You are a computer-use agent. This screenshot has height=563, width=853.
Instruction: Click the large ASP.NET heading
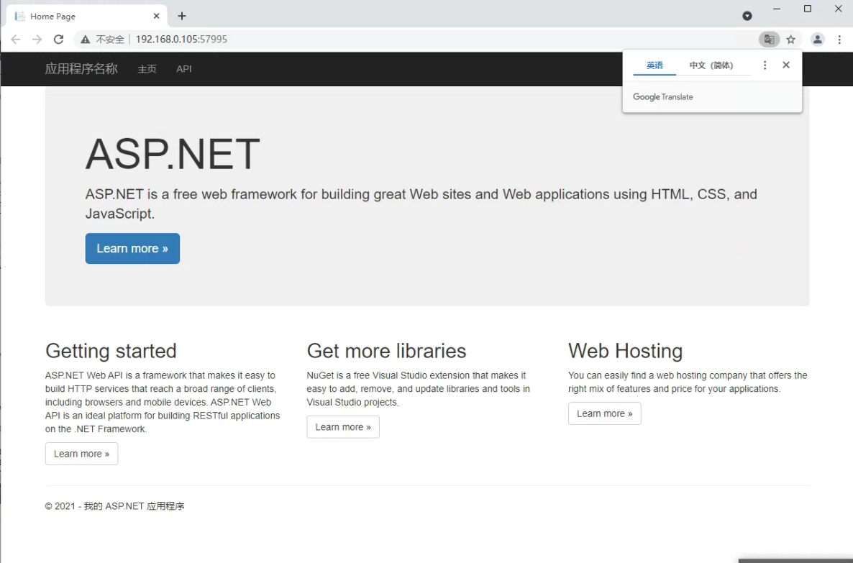pyautogui.click(x=173, y=154)
